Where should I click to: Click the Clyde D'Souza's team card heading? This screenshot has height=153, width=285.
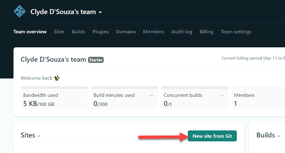pos(53,60)
